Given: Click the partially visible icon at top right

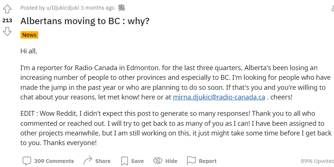Looking at the screenshot, I should [x=332, y=8].
